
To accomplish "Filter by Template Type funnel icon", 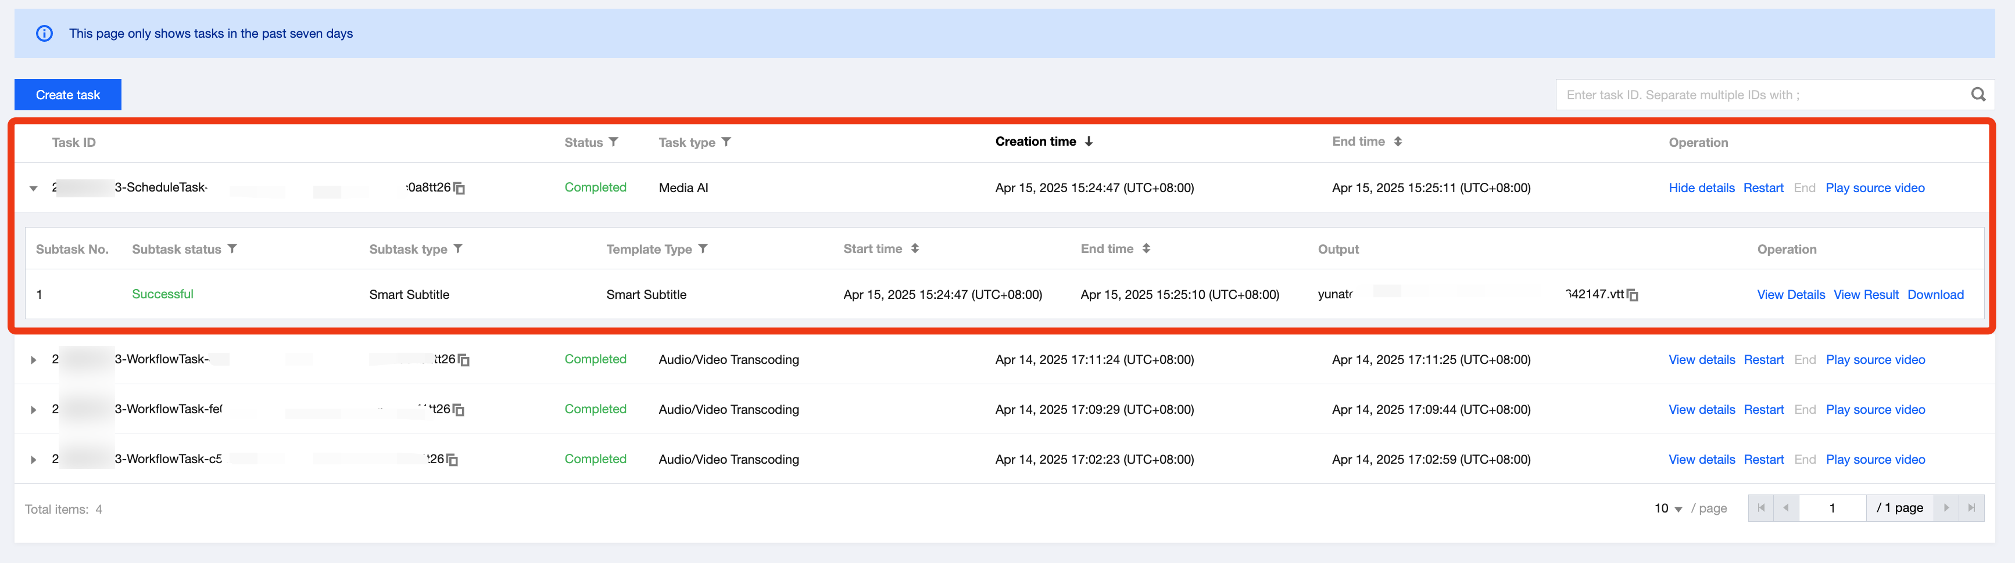I will (x=703, y=249).
